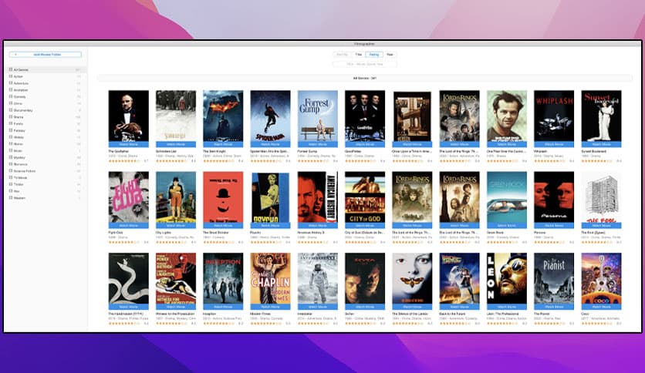Image resolution: width=645 pixels, height=373 pixels.
Task: Click the film icon beside History genre
Action: [x=11, y=137]
